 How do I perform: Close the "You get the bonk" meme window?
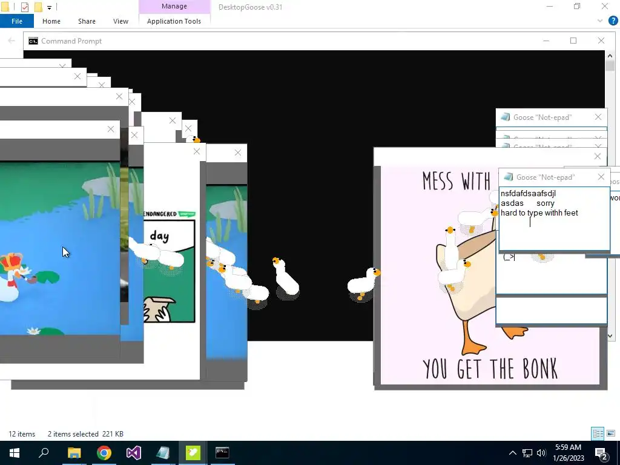coord(598,156)
